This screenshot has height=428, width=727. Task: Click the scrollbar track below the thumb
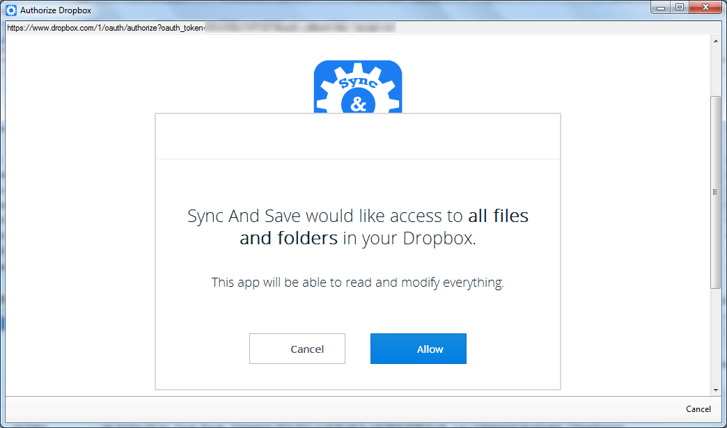(716, 334)
